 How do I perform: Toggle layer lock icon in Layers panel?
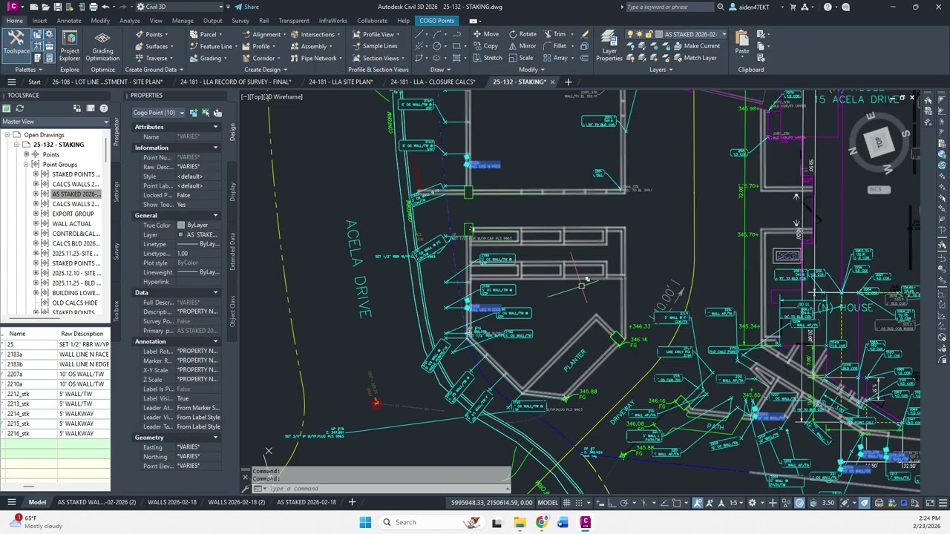click(x=649, y=34)
